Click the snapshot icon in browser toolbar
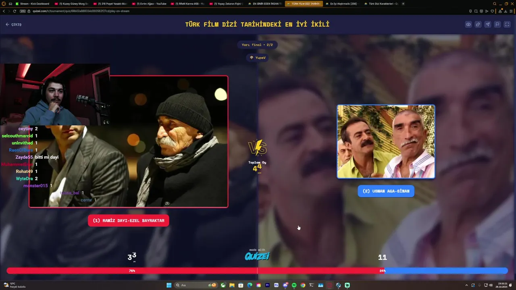Screen dimensions: 516x290 coord(476,11)
